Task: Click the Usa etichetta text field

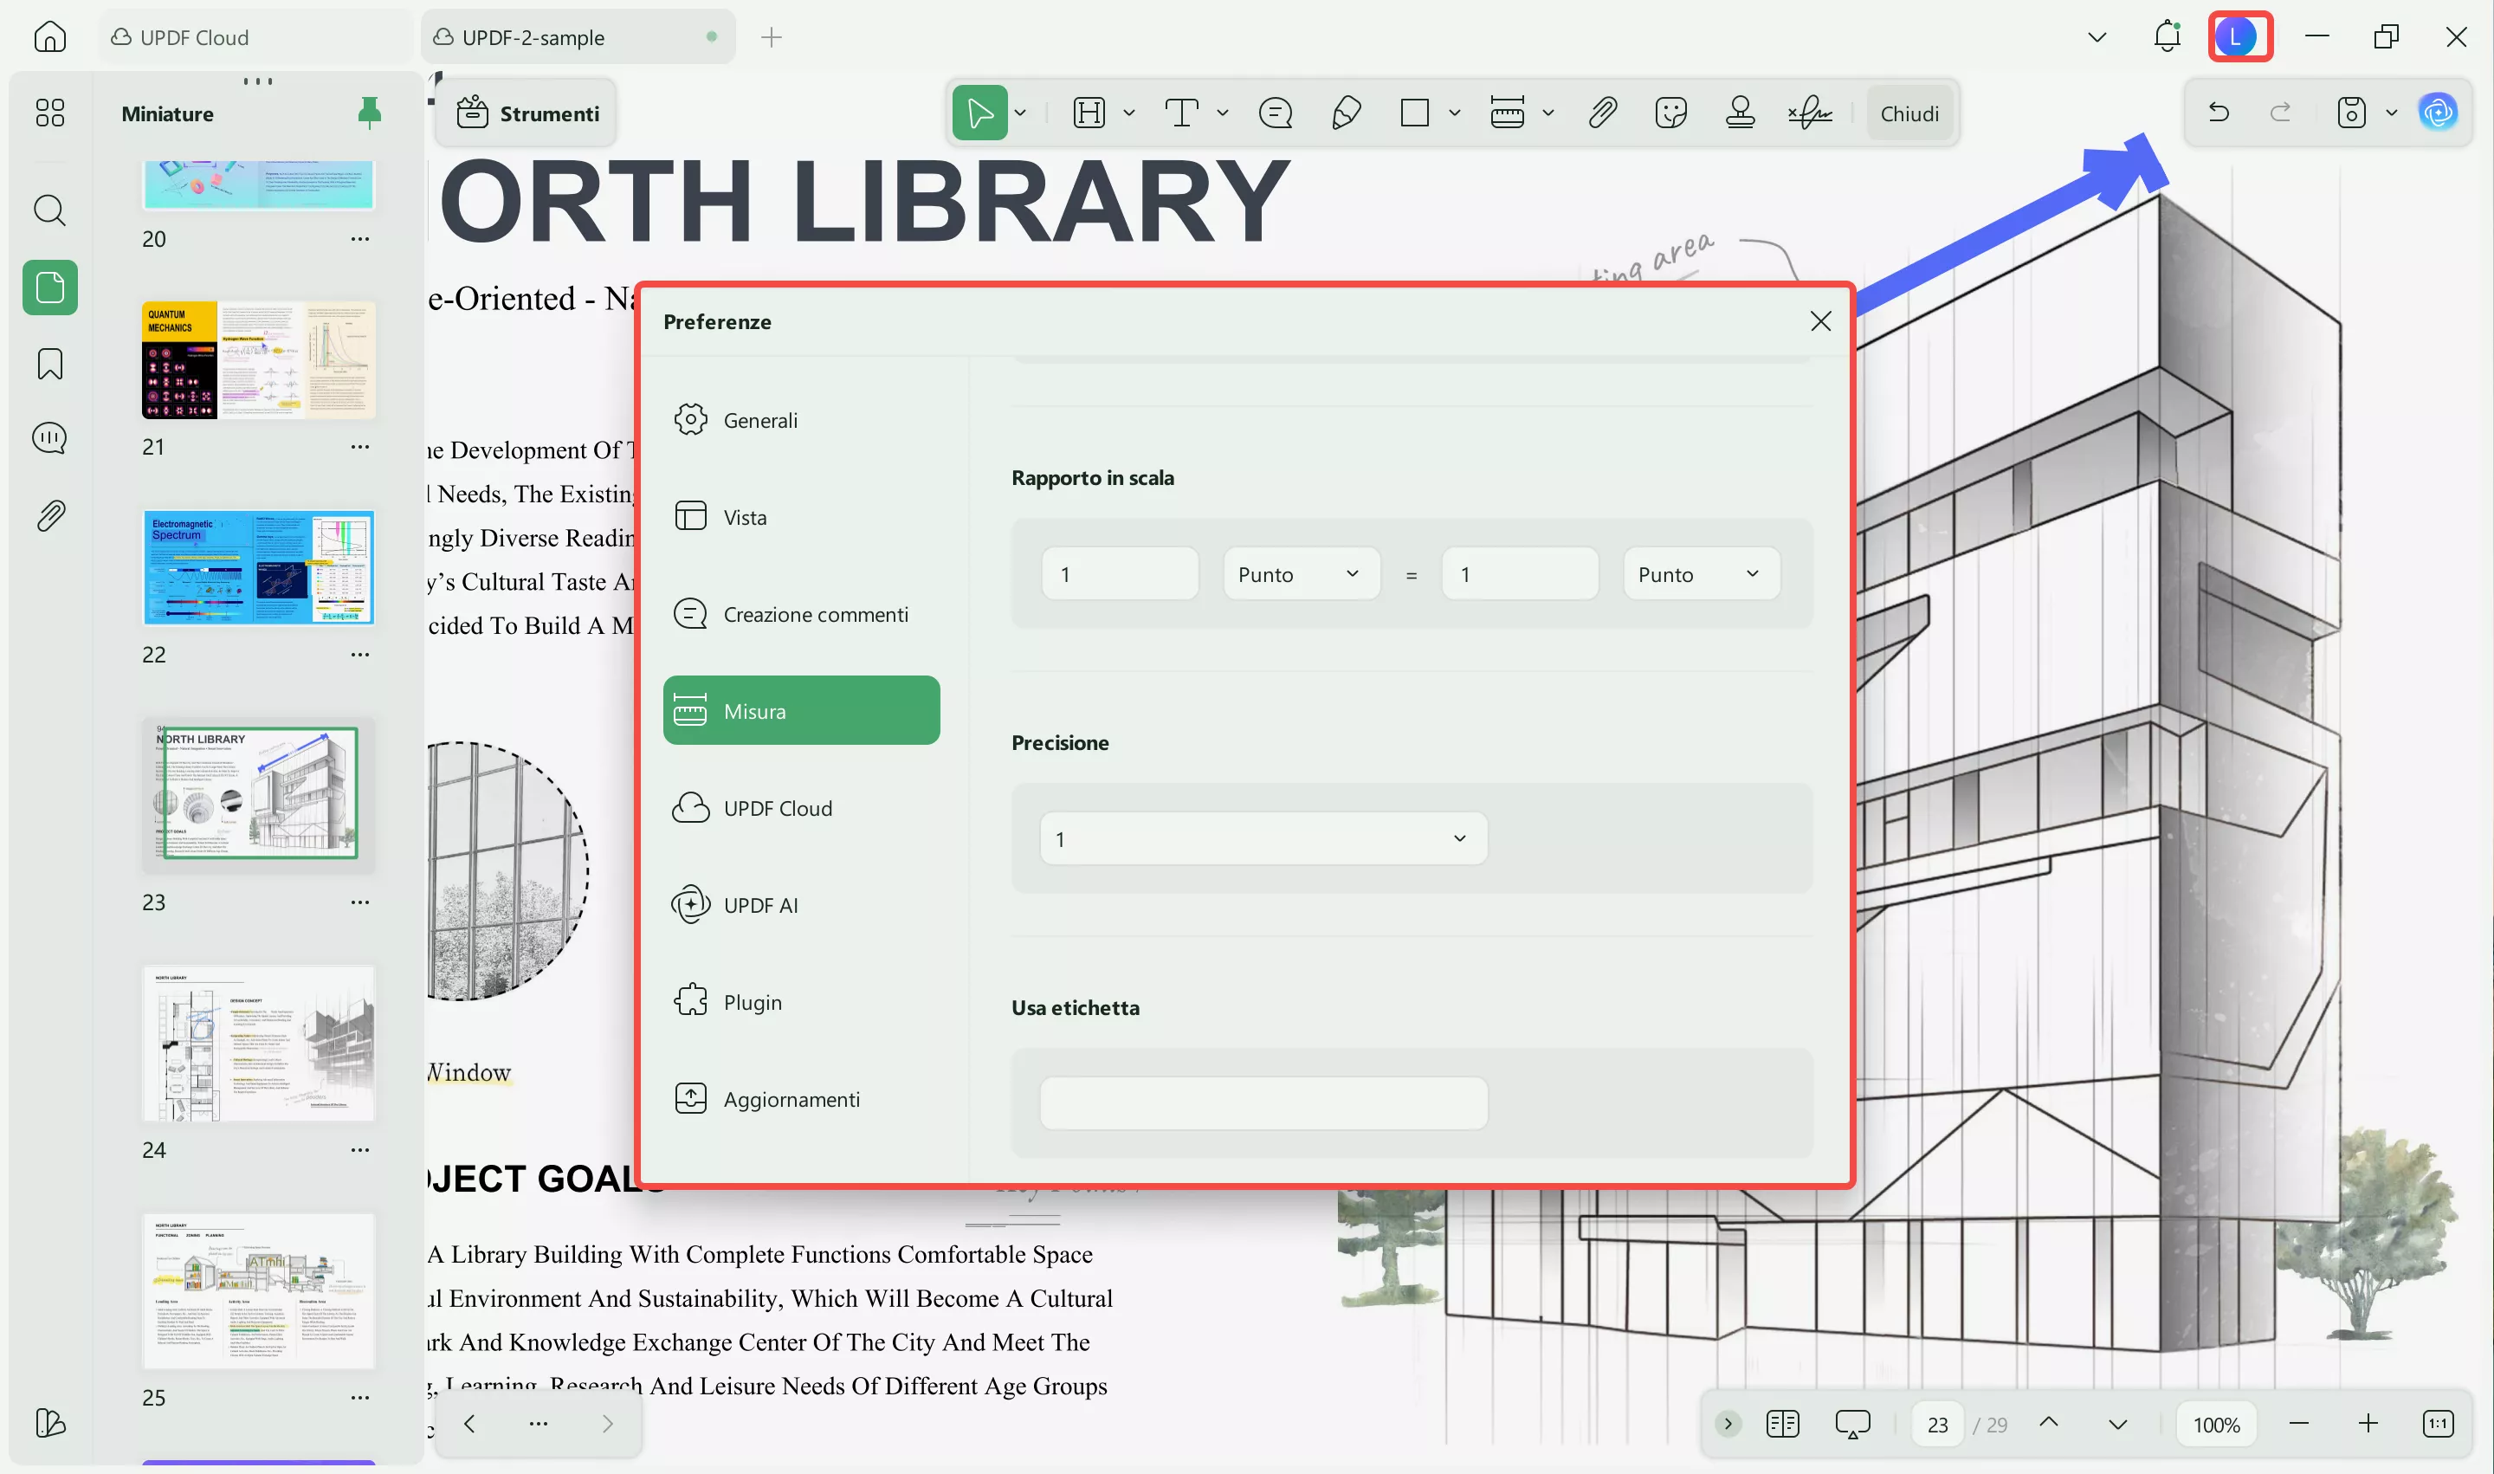Action: click(1263, 1102)
